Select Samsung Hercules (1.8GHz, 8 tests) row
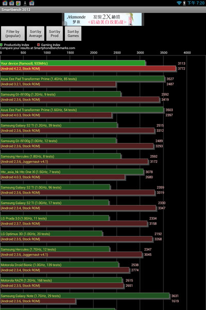 point(61,156)
